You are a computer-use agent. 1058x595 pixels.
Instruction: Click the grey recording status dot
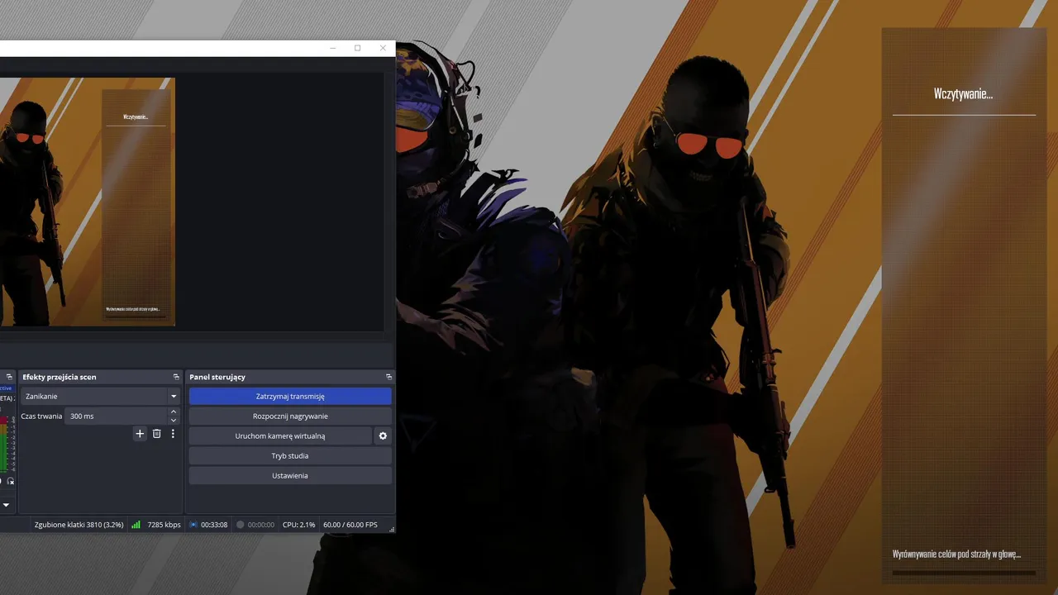point(241,525)
